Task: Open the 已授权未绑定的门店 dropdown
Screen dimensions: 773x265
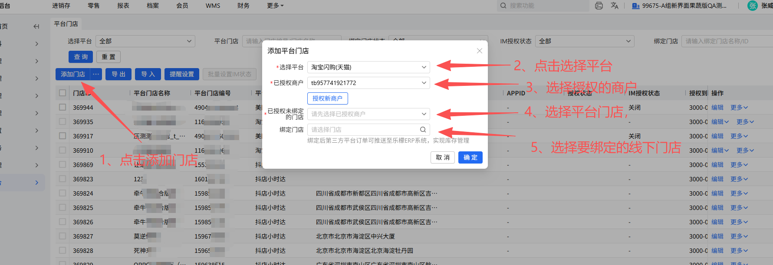Action: (368, 114)
